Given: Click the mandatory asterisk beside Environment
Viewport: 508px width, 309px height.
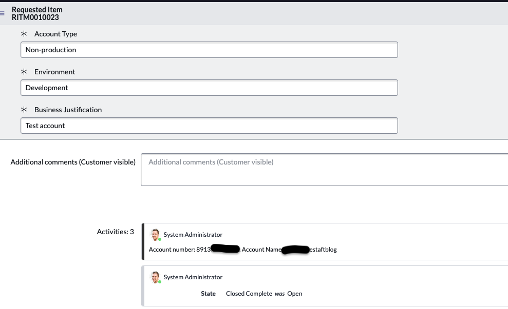Looking at the screenshot, I should pyautogui.click(x=24, y=72).
